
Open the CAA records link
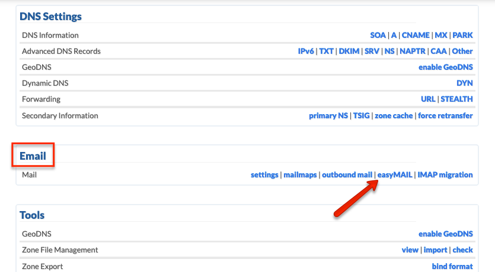click(439, 51)
